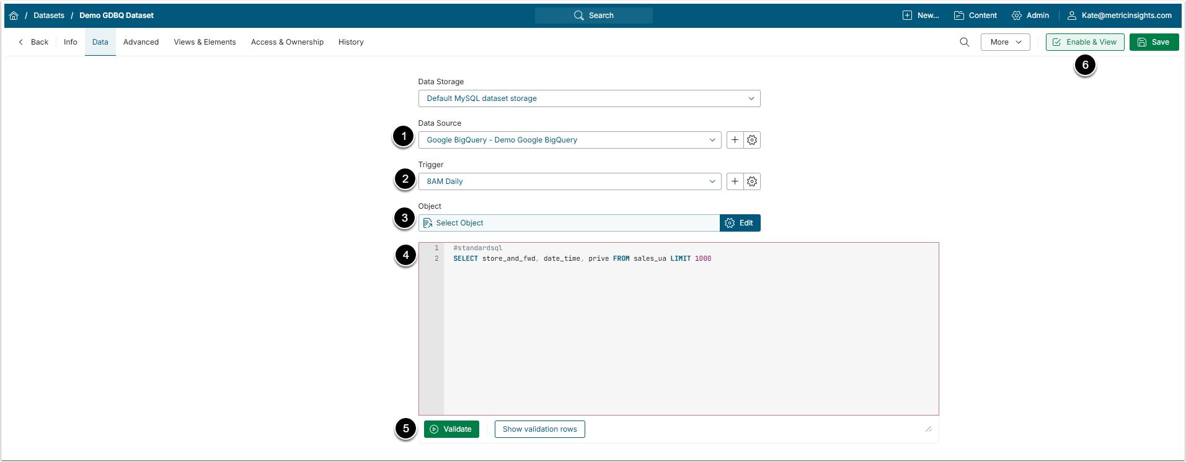The width and height of the screenshot is (1186, 462).
Task: Open the Data Source dropdown
Action: point(570,140)
